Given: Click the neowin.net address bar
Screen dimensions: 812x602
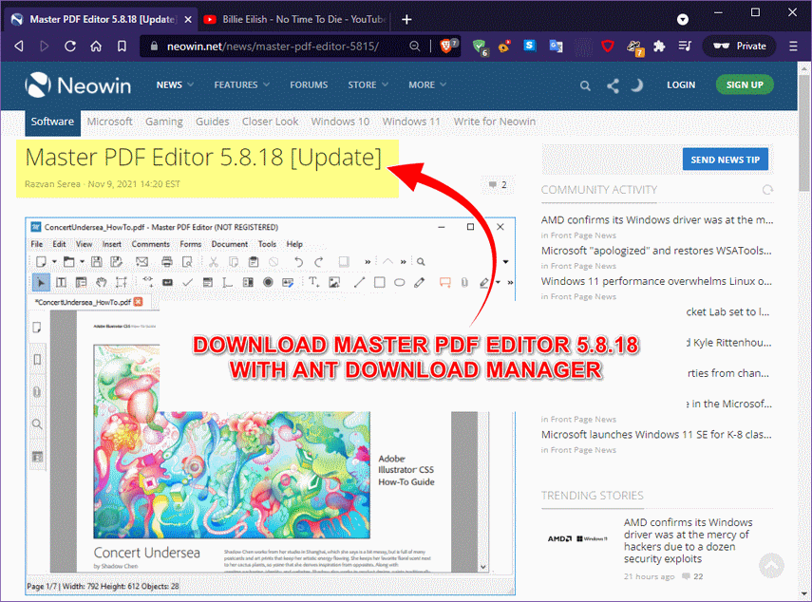Looking at the screenshot, I should coord(273,47).
